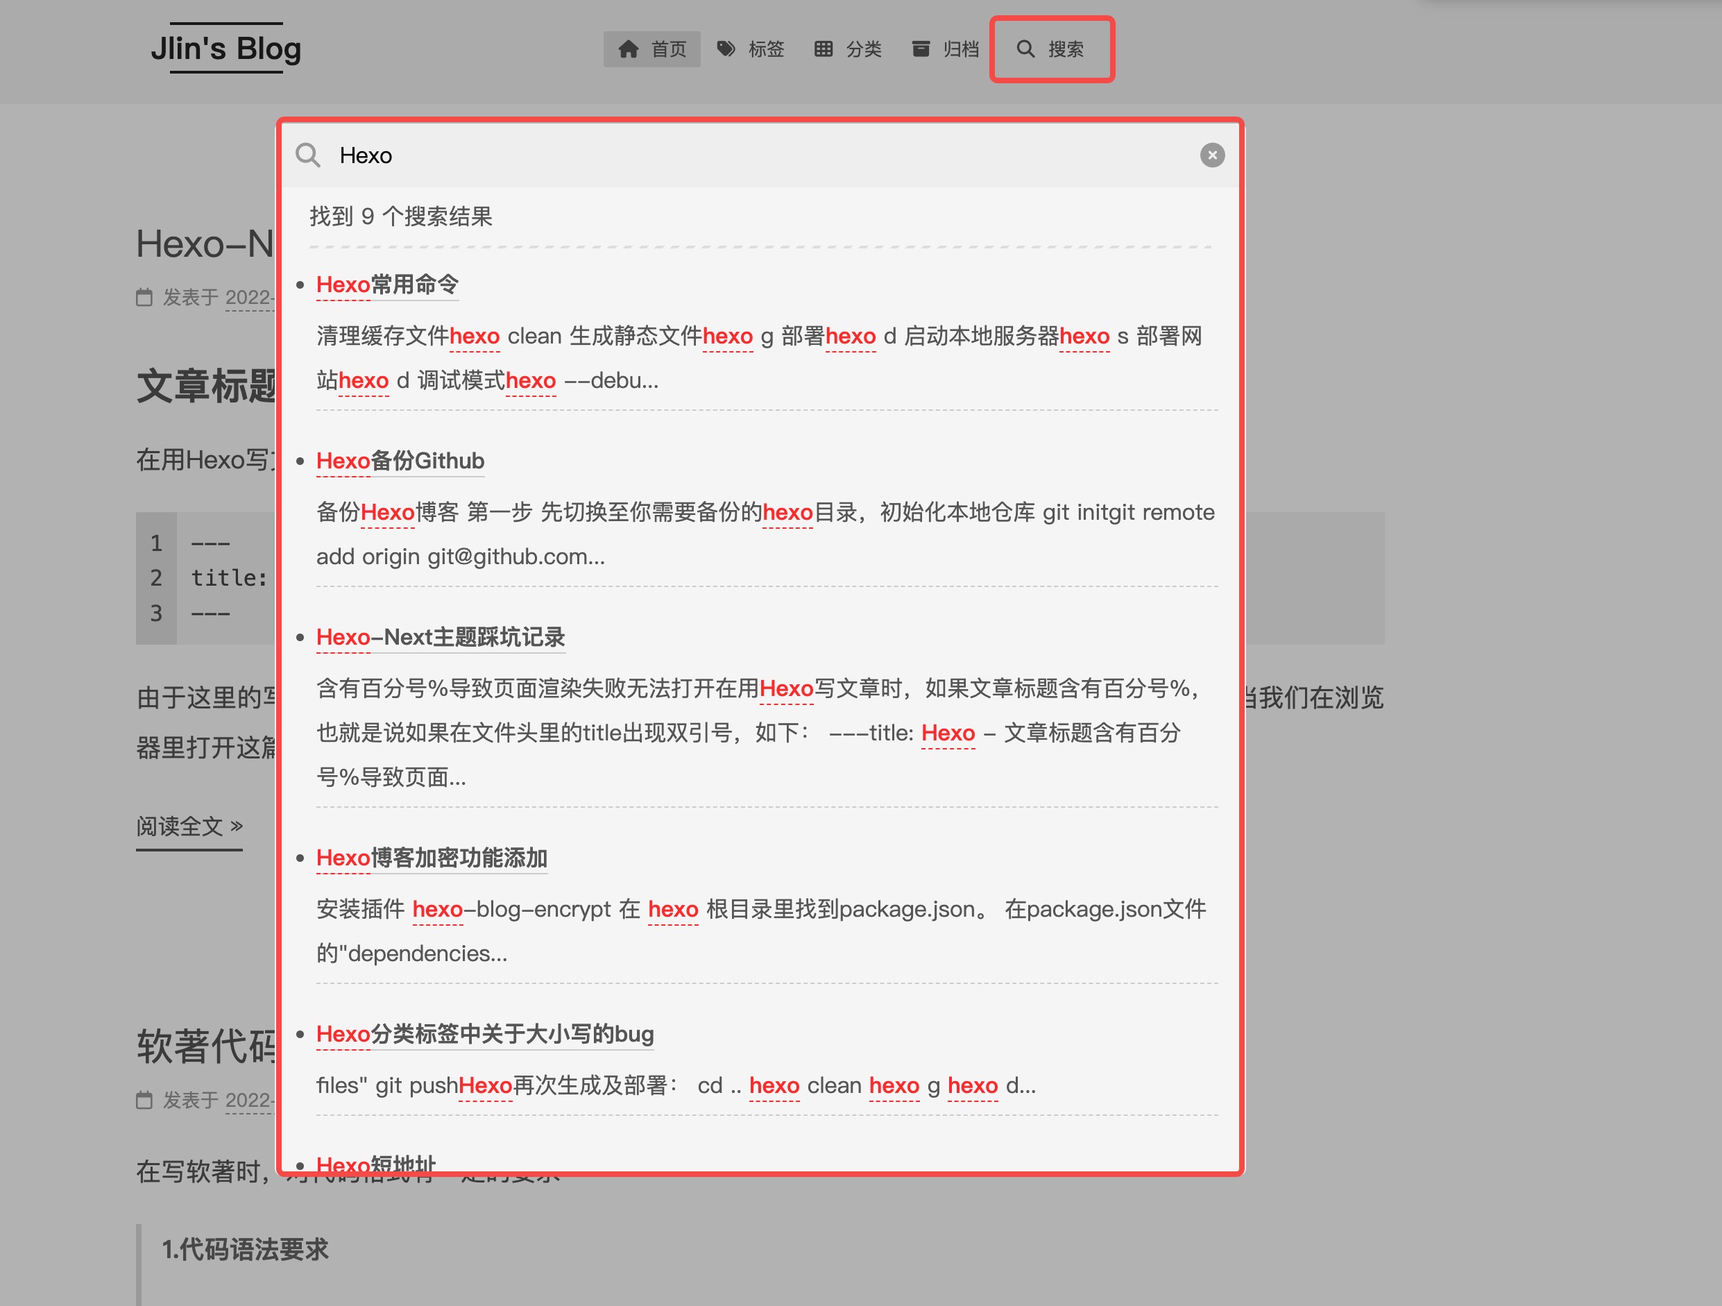This screenshot has height=1306, width=1722.
Task: Click the 阅读全文 » read more link
Action: point(189,826)
